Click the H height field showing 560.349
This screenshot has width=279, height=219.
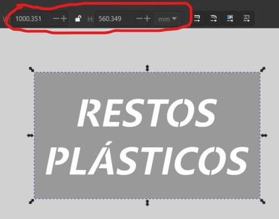(x=115, y=19)
